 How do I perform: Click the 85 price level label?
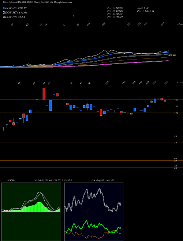175,137
